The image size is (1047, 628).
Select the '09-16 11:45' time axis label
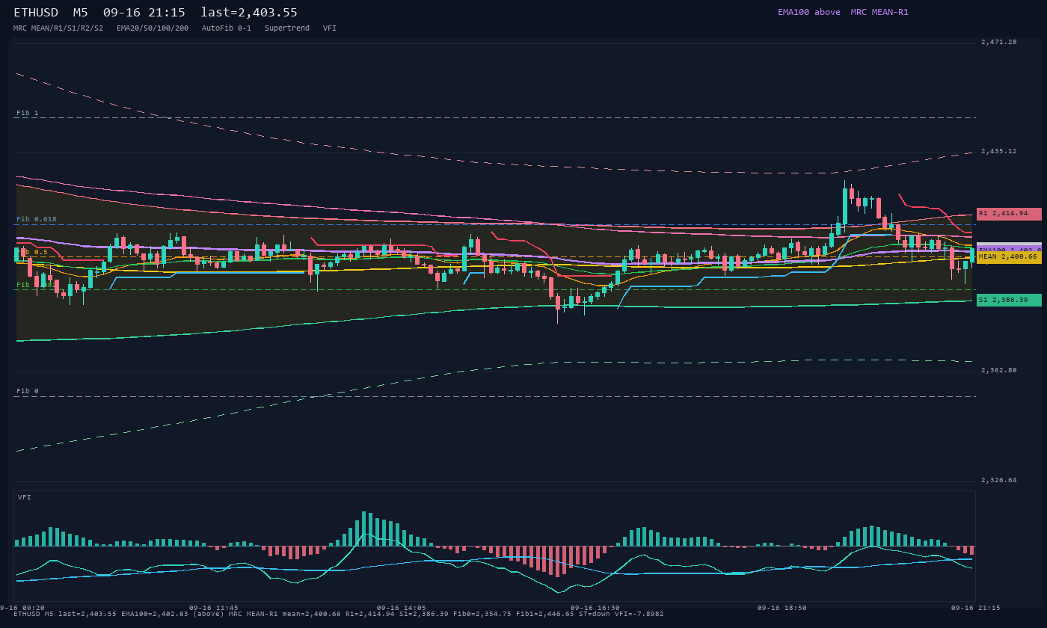pyautogui.click(x=214, y=608)
